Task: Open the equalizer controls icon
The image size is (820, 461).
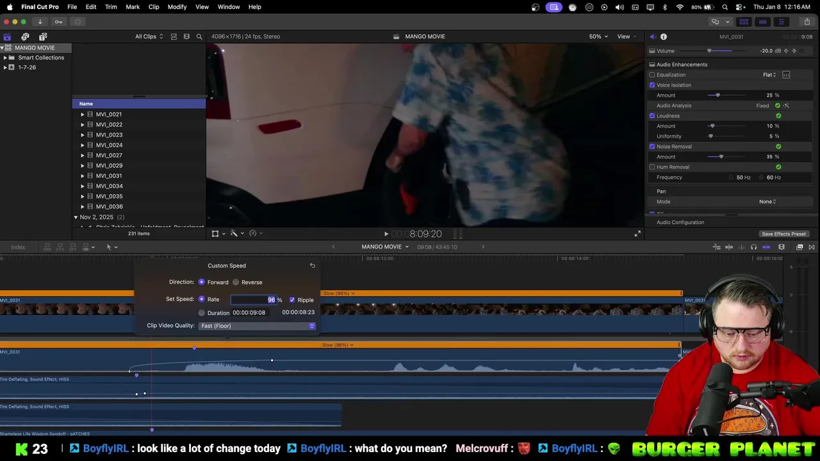Action: click(x=786, y=75)
